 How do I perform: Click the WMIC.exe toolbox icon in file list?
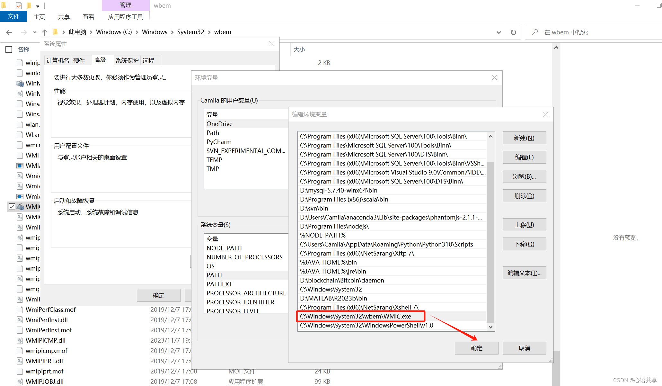(20, 207)
